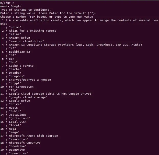Select Google Cloud Storage entry line
159x155 pixels.
tap(46, 94)
